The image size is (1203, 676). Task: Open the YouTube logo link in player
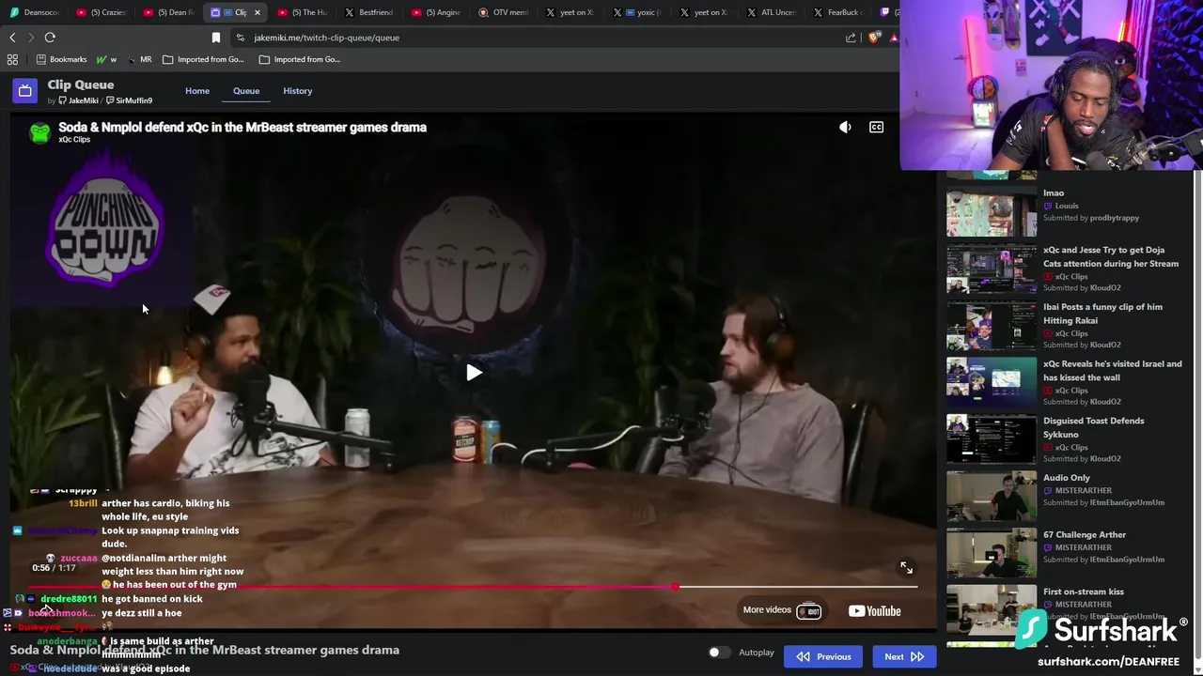pyautogui.click(x=874, y=611)
